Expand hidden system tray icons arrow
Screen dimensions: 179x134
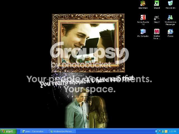[156, 131]
